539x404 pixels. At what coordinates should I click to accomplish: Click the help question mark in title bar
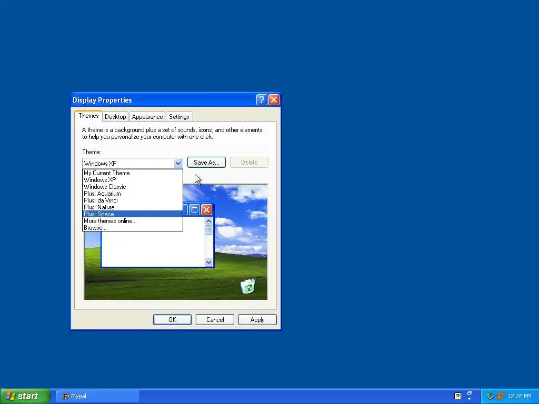click(x=262, y=99)
